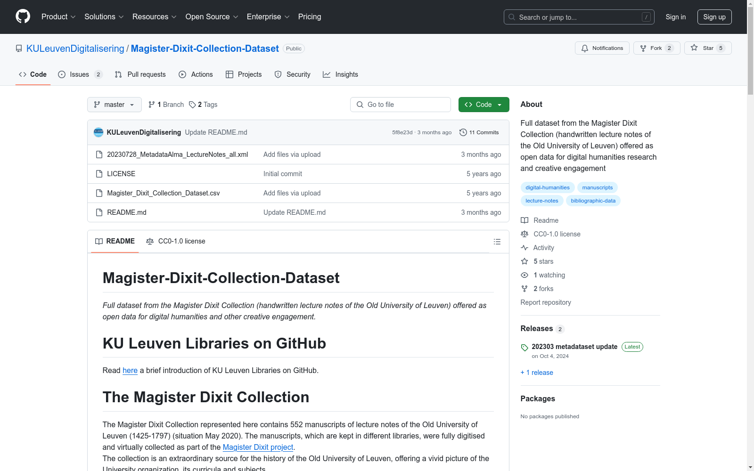Screen dimensions: 754x471
Task: Expand the Resources menu
Action: [x=155, y=17]
